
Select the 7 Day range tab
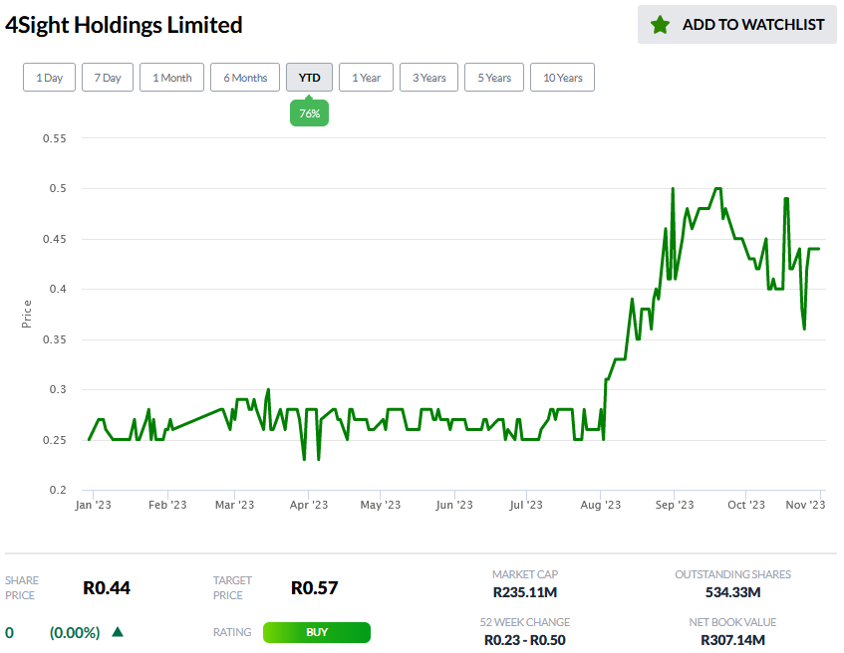point(107,78)
